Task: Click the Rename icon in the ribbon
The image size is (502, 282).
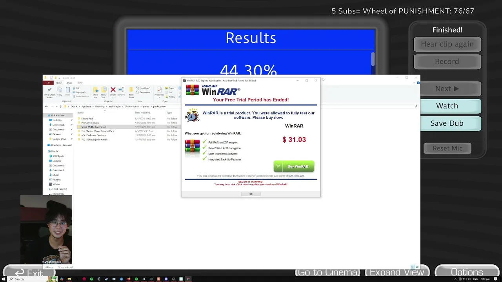Action: coord(121,92)
